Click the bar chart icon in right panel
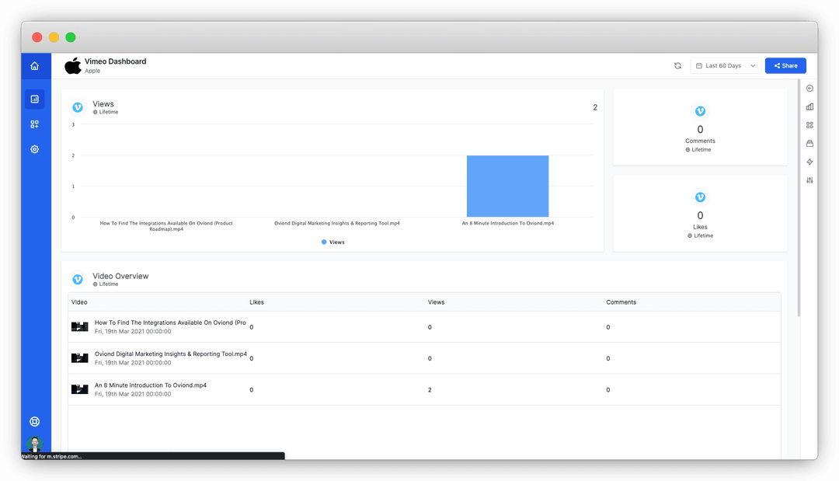The height and width of the screenshot is (481, 839). pos(809,107)
